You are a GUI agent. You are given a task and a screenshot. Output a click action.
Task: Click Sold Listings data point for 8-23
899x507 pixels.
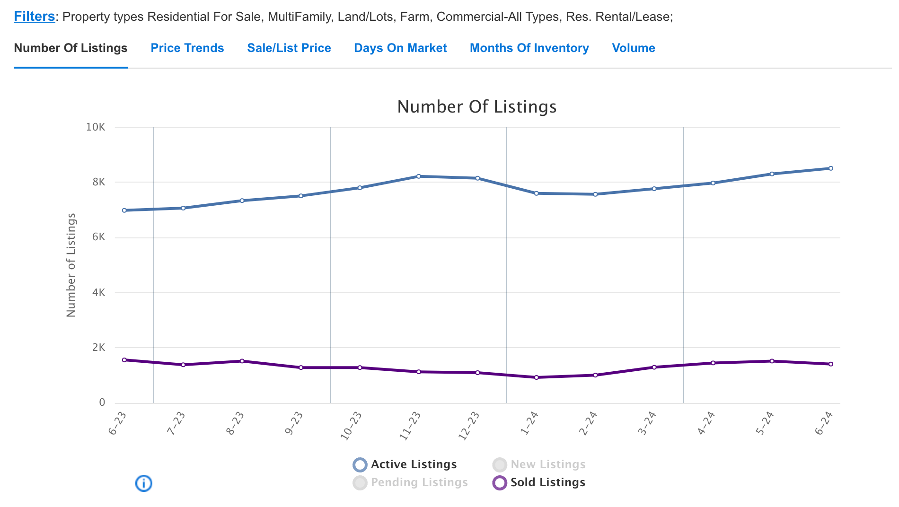(242, 361)
